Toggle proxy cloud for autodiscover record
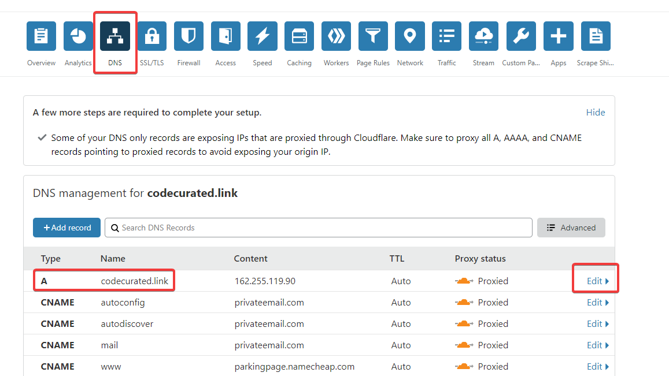 point(464,323)
